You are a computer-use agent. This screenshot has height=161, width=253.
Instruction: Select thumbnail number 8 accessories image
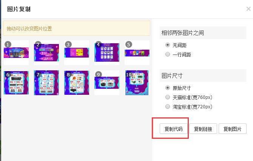(77, 83)
